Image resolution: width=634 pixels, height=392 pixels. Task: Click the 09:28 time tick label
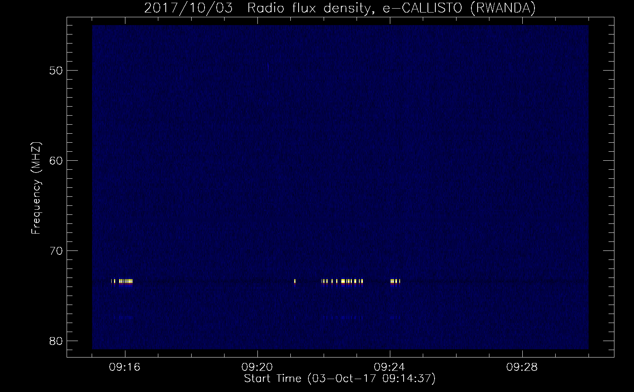click(522, 367)
